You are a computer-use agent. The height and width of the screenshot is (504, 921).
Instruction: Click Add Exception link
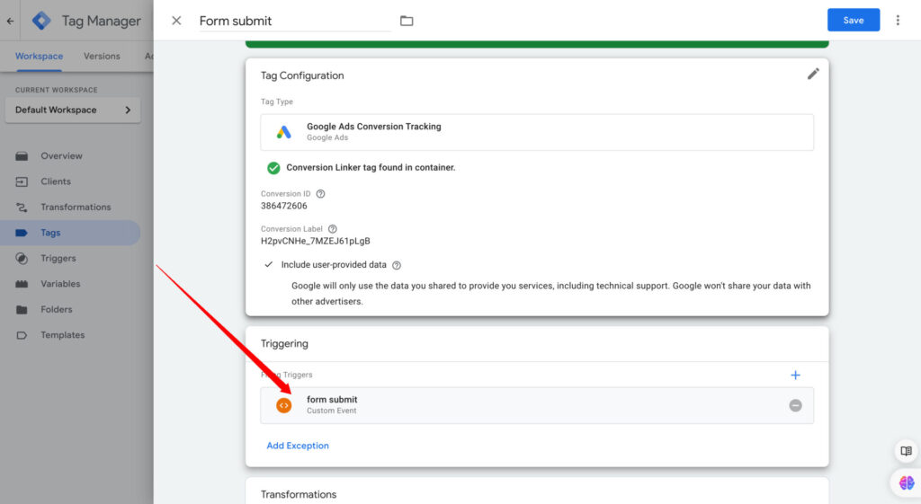point(298,446)
